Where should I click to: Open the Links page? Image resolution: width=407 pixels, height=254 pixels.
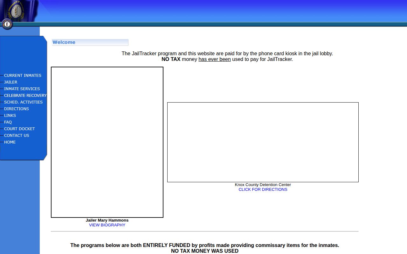coord(10,115)
